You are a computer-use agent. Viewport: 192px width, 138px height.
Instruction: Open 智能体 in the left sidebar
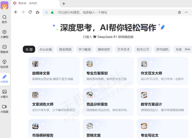click(x=4, y=48)
